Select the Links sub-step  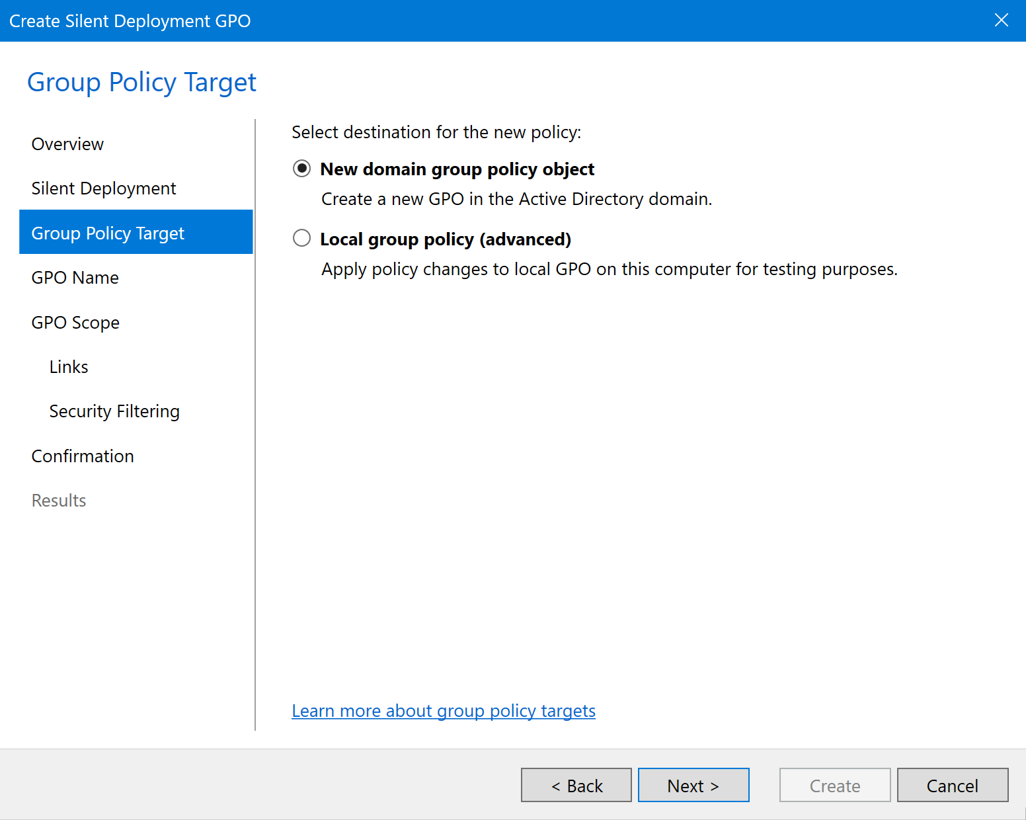point(69,367)
